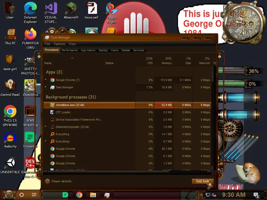Screen dimensions: 267x200
Task: Expand the Google Chrome (7) app row
Action: click(46, 80)
